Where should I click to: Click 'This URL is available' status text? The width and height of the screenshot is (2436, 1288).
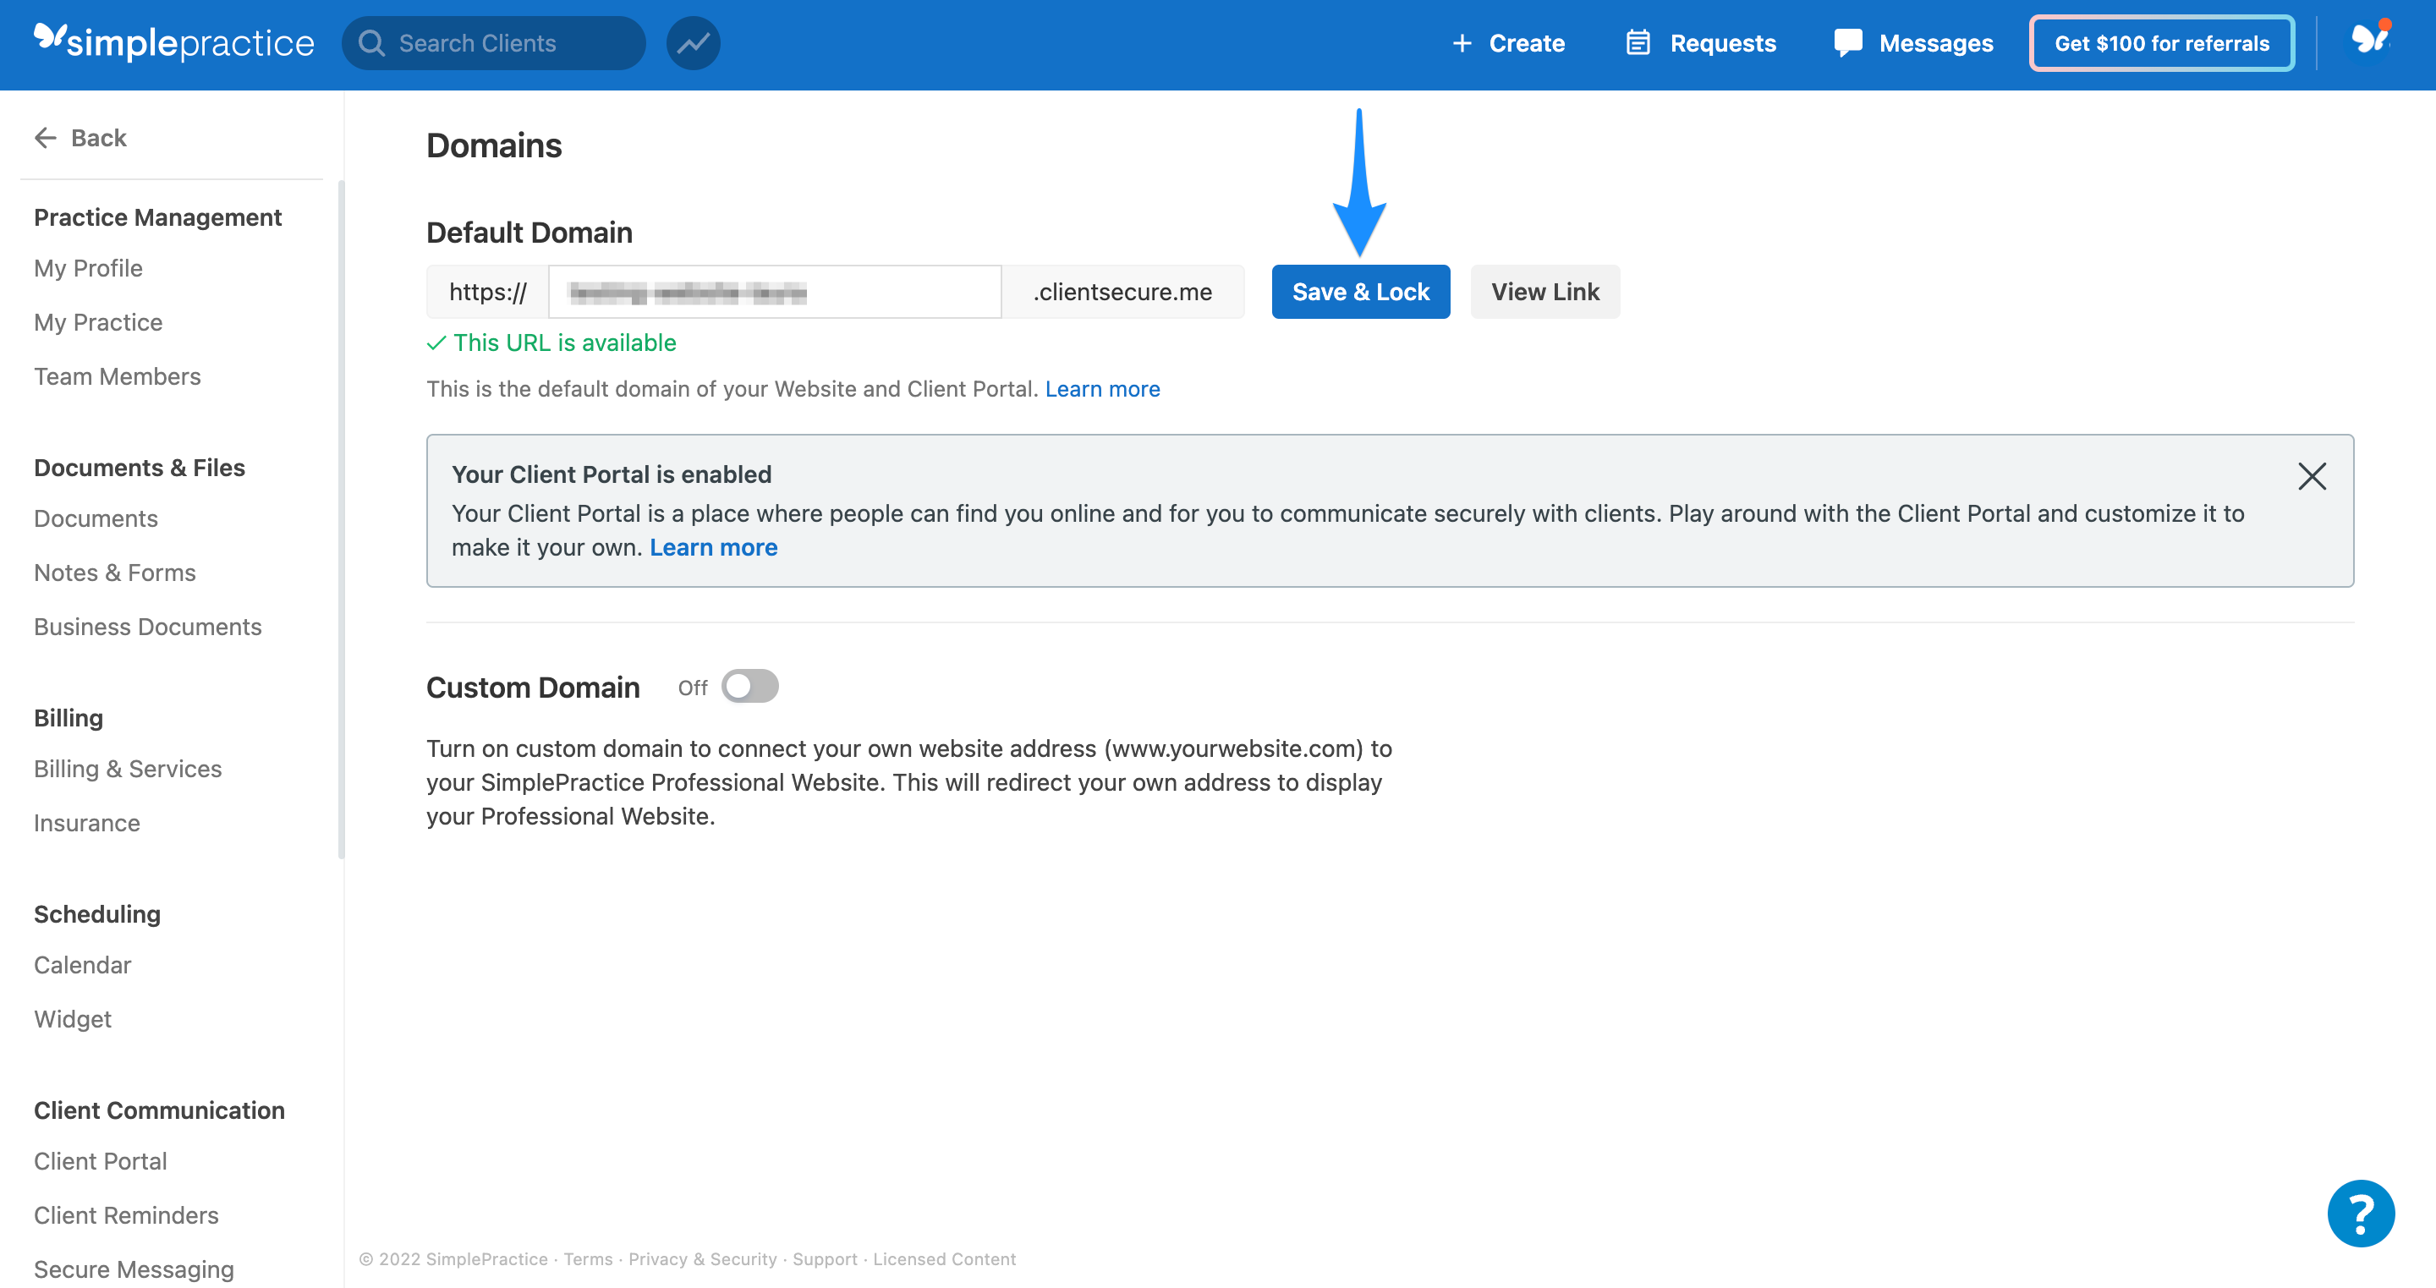[564, 343]
